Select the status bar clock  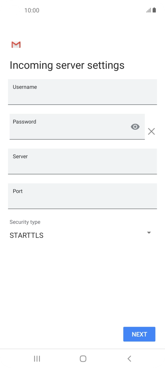pos(32,10)
